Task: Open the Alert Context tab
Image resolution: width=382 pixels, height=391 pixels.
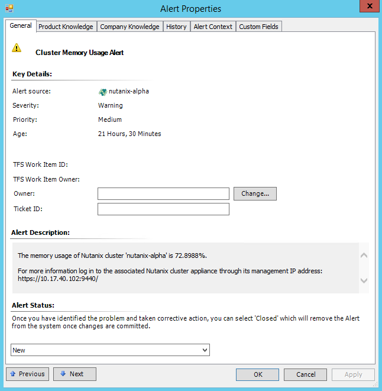Action: (x=213, y=27)
